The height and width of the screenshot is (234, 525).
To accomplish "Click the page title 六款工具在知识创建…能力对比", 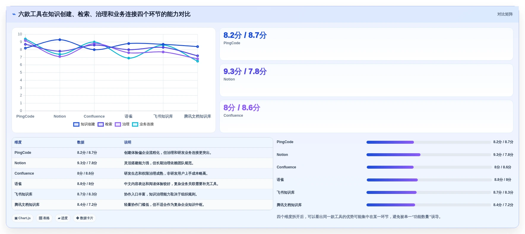I will click(104, 14).
